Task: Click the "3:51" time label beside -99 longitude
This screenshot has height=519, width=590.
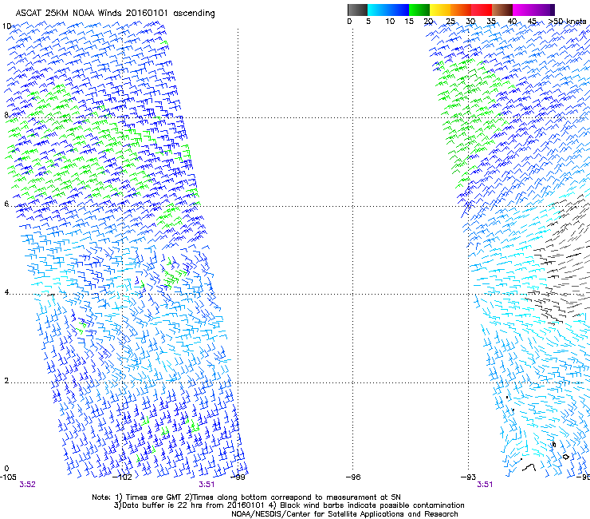Action: pos(206,485)
